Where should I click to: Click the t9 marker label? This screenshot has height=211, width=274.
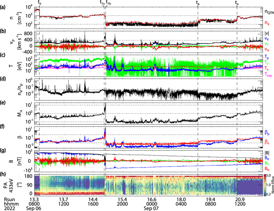[x=237, y=3]
